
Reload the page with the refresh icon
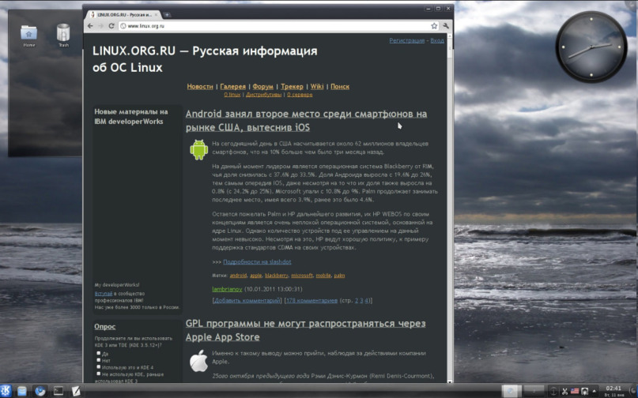pyautogui.click(x=110, y=26)
